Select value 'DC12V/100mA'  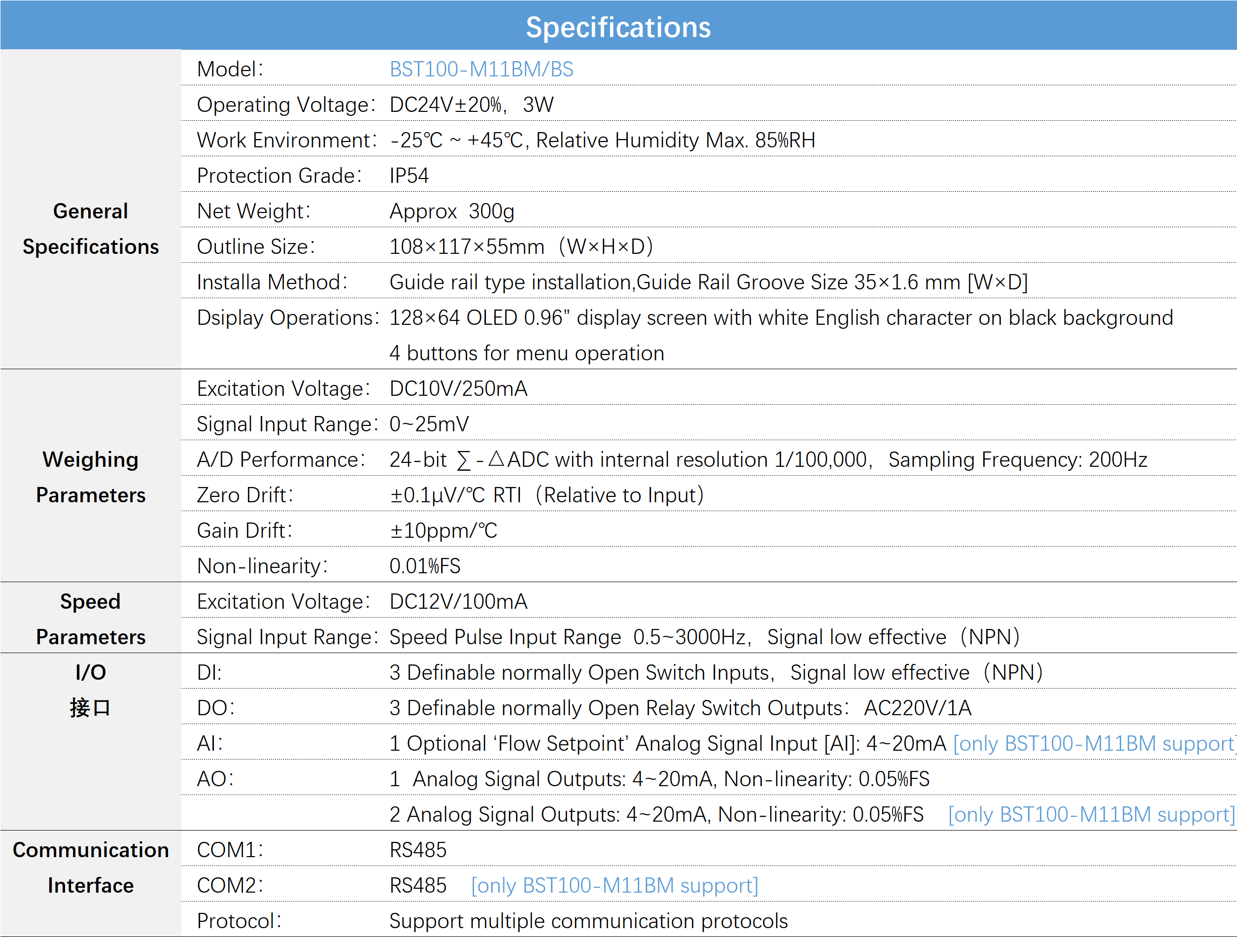(458, 601)
